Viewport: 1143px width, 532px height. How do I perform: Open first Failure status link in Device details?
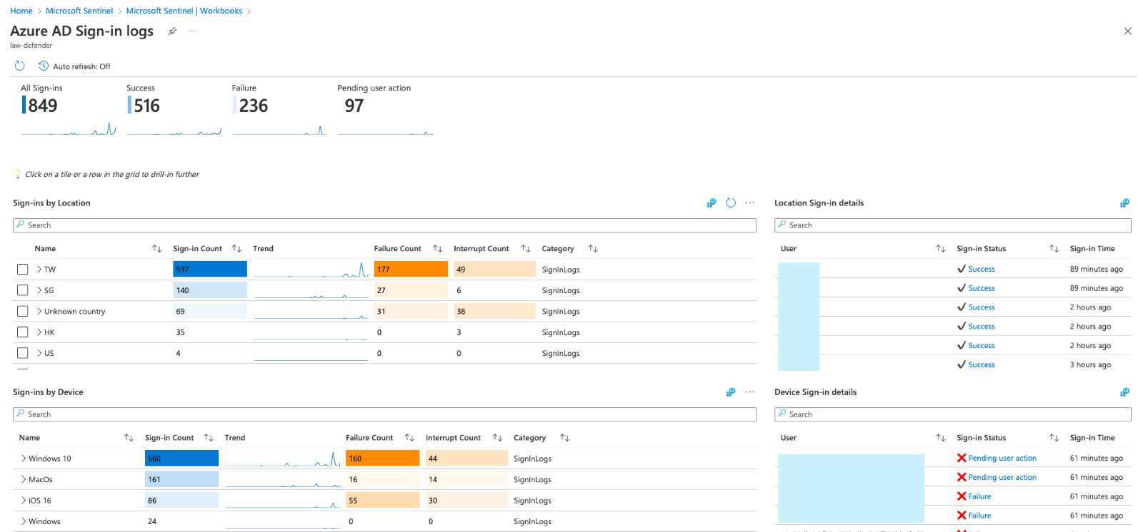tap(979, 496)
